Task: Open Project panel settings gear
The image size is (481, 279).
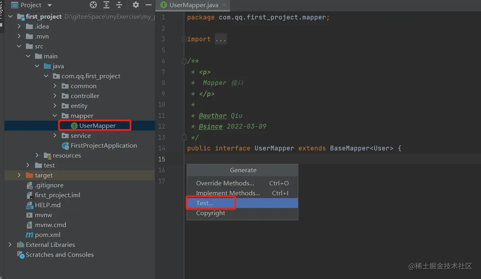Action: tap(136, 5)
